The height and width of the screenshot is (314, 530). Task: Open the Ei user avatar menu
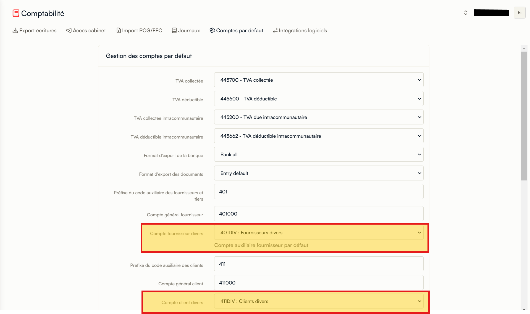coord(519,13)
